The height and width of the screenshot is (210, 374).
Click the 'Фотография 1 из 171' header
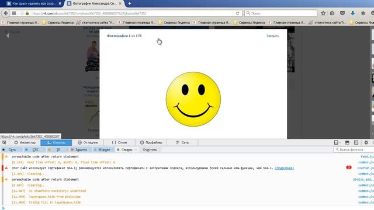point(124,36)
